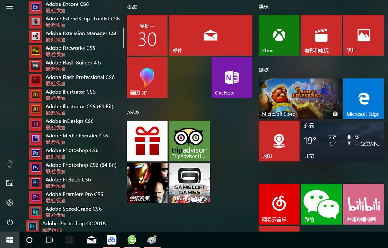Click the Windows Start button
Viewport: 388px width, 248px height.
[x=10, y=240]
